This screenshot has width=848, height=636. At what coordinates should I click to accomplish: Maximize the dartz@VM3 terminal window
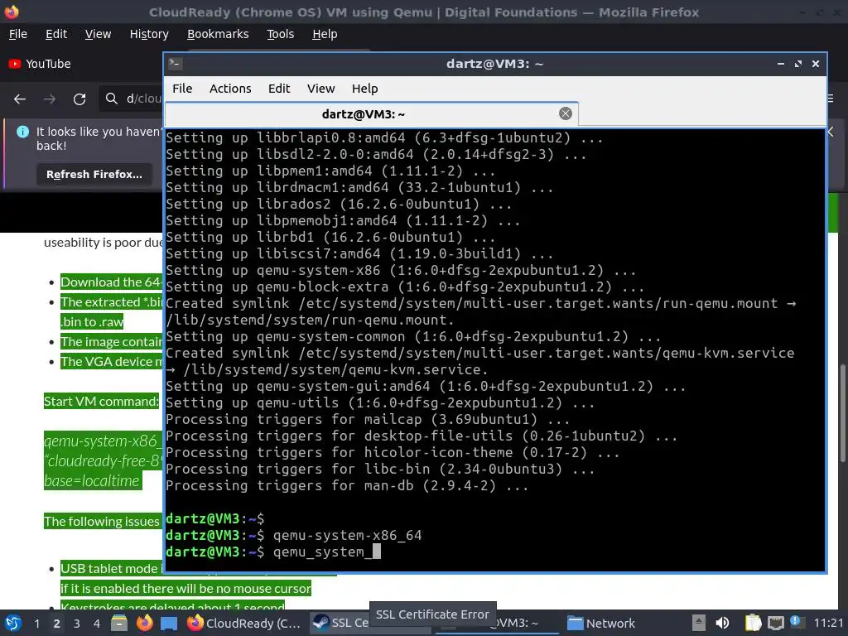coord(798,64)
